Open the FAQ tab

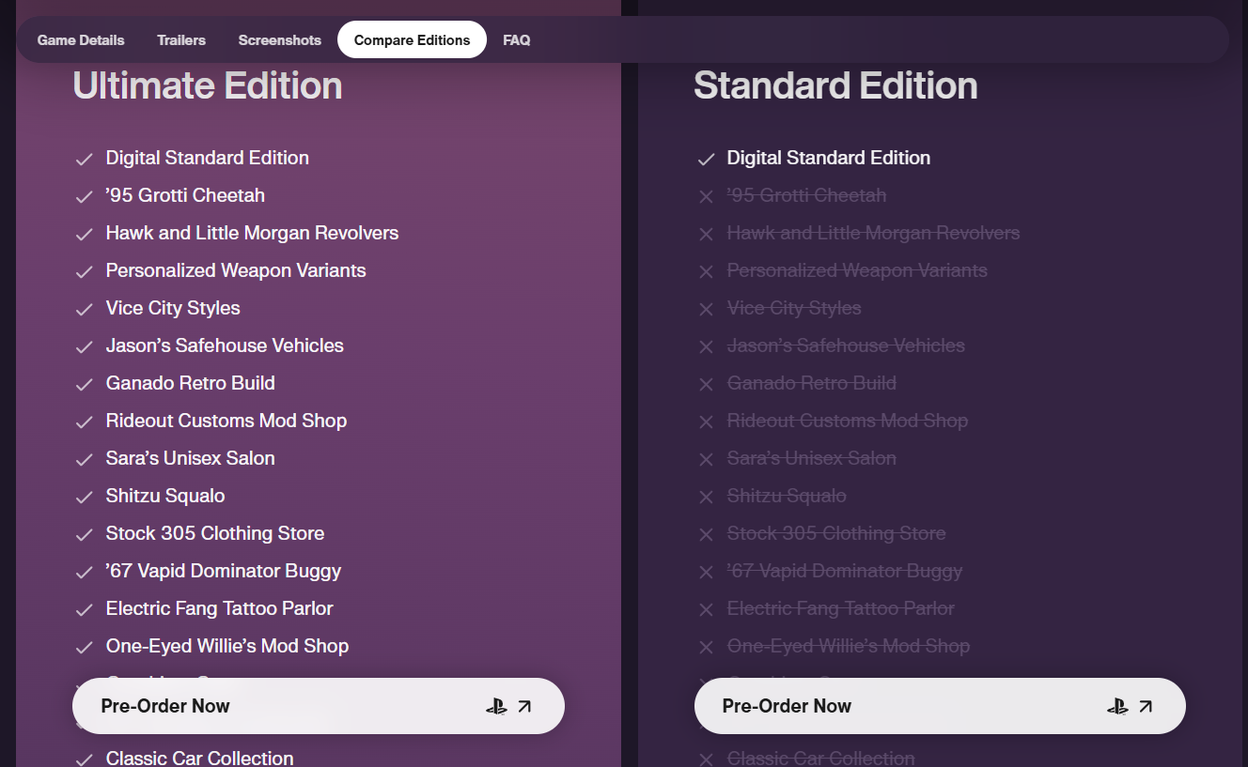point(517,40)
